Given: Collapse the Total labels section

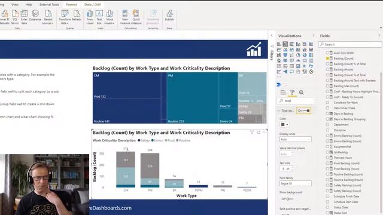Looking at the screenshot, I should click(x=279, y=110).
